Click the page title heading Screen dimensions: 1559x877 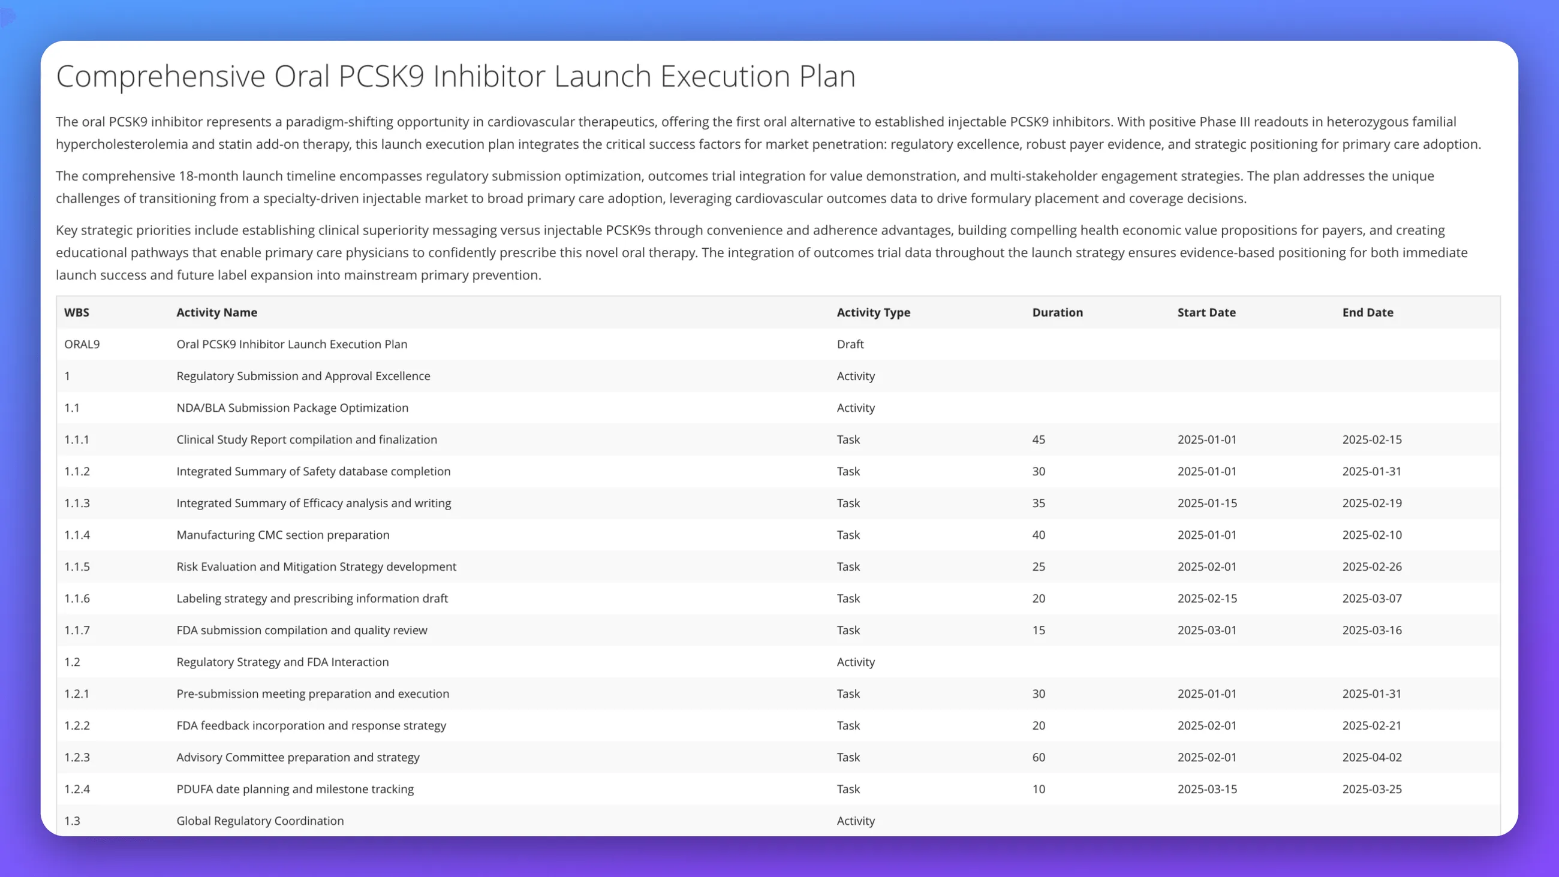[455, 76]
